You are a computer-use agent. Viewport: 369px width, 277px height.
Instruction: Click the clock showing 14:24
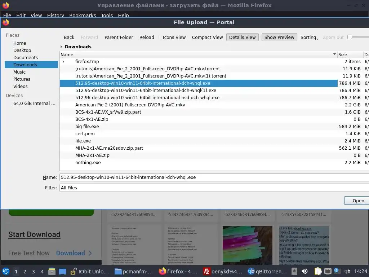(x=360, y=271)
